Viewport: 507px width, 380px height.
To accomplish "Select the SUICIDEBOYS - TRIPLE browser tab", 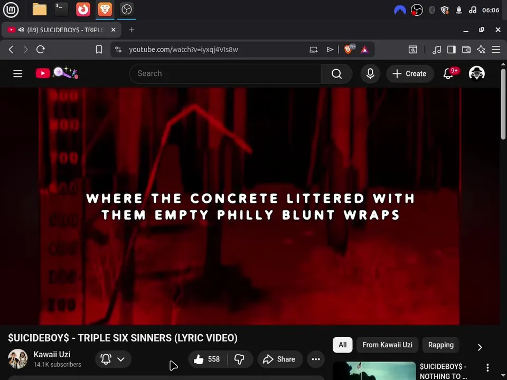I will tap(61, 30).
